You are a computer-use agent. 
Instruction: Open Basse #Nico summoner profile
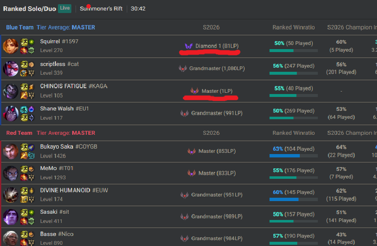(x=57, y=234)
